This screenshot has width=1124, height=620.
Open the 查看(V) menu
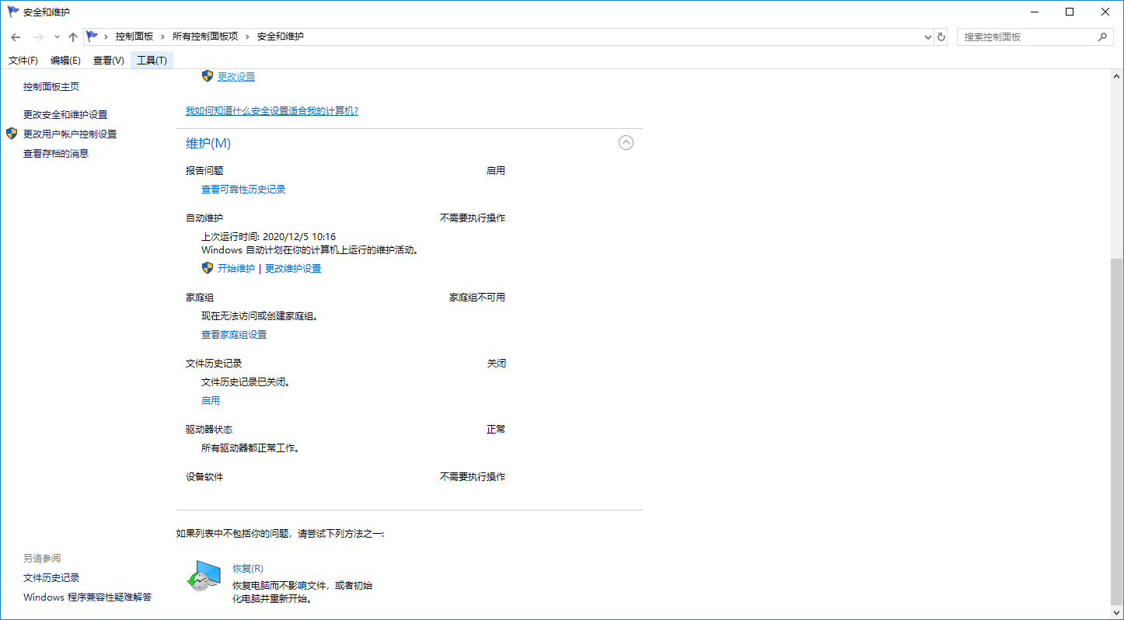coord(108,60)
